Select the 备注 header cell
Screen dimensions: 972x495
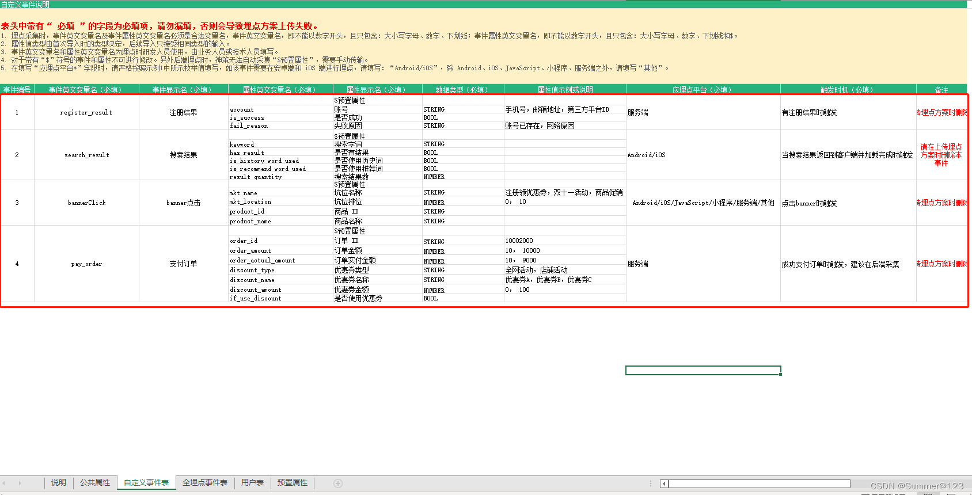coord(941,89)
